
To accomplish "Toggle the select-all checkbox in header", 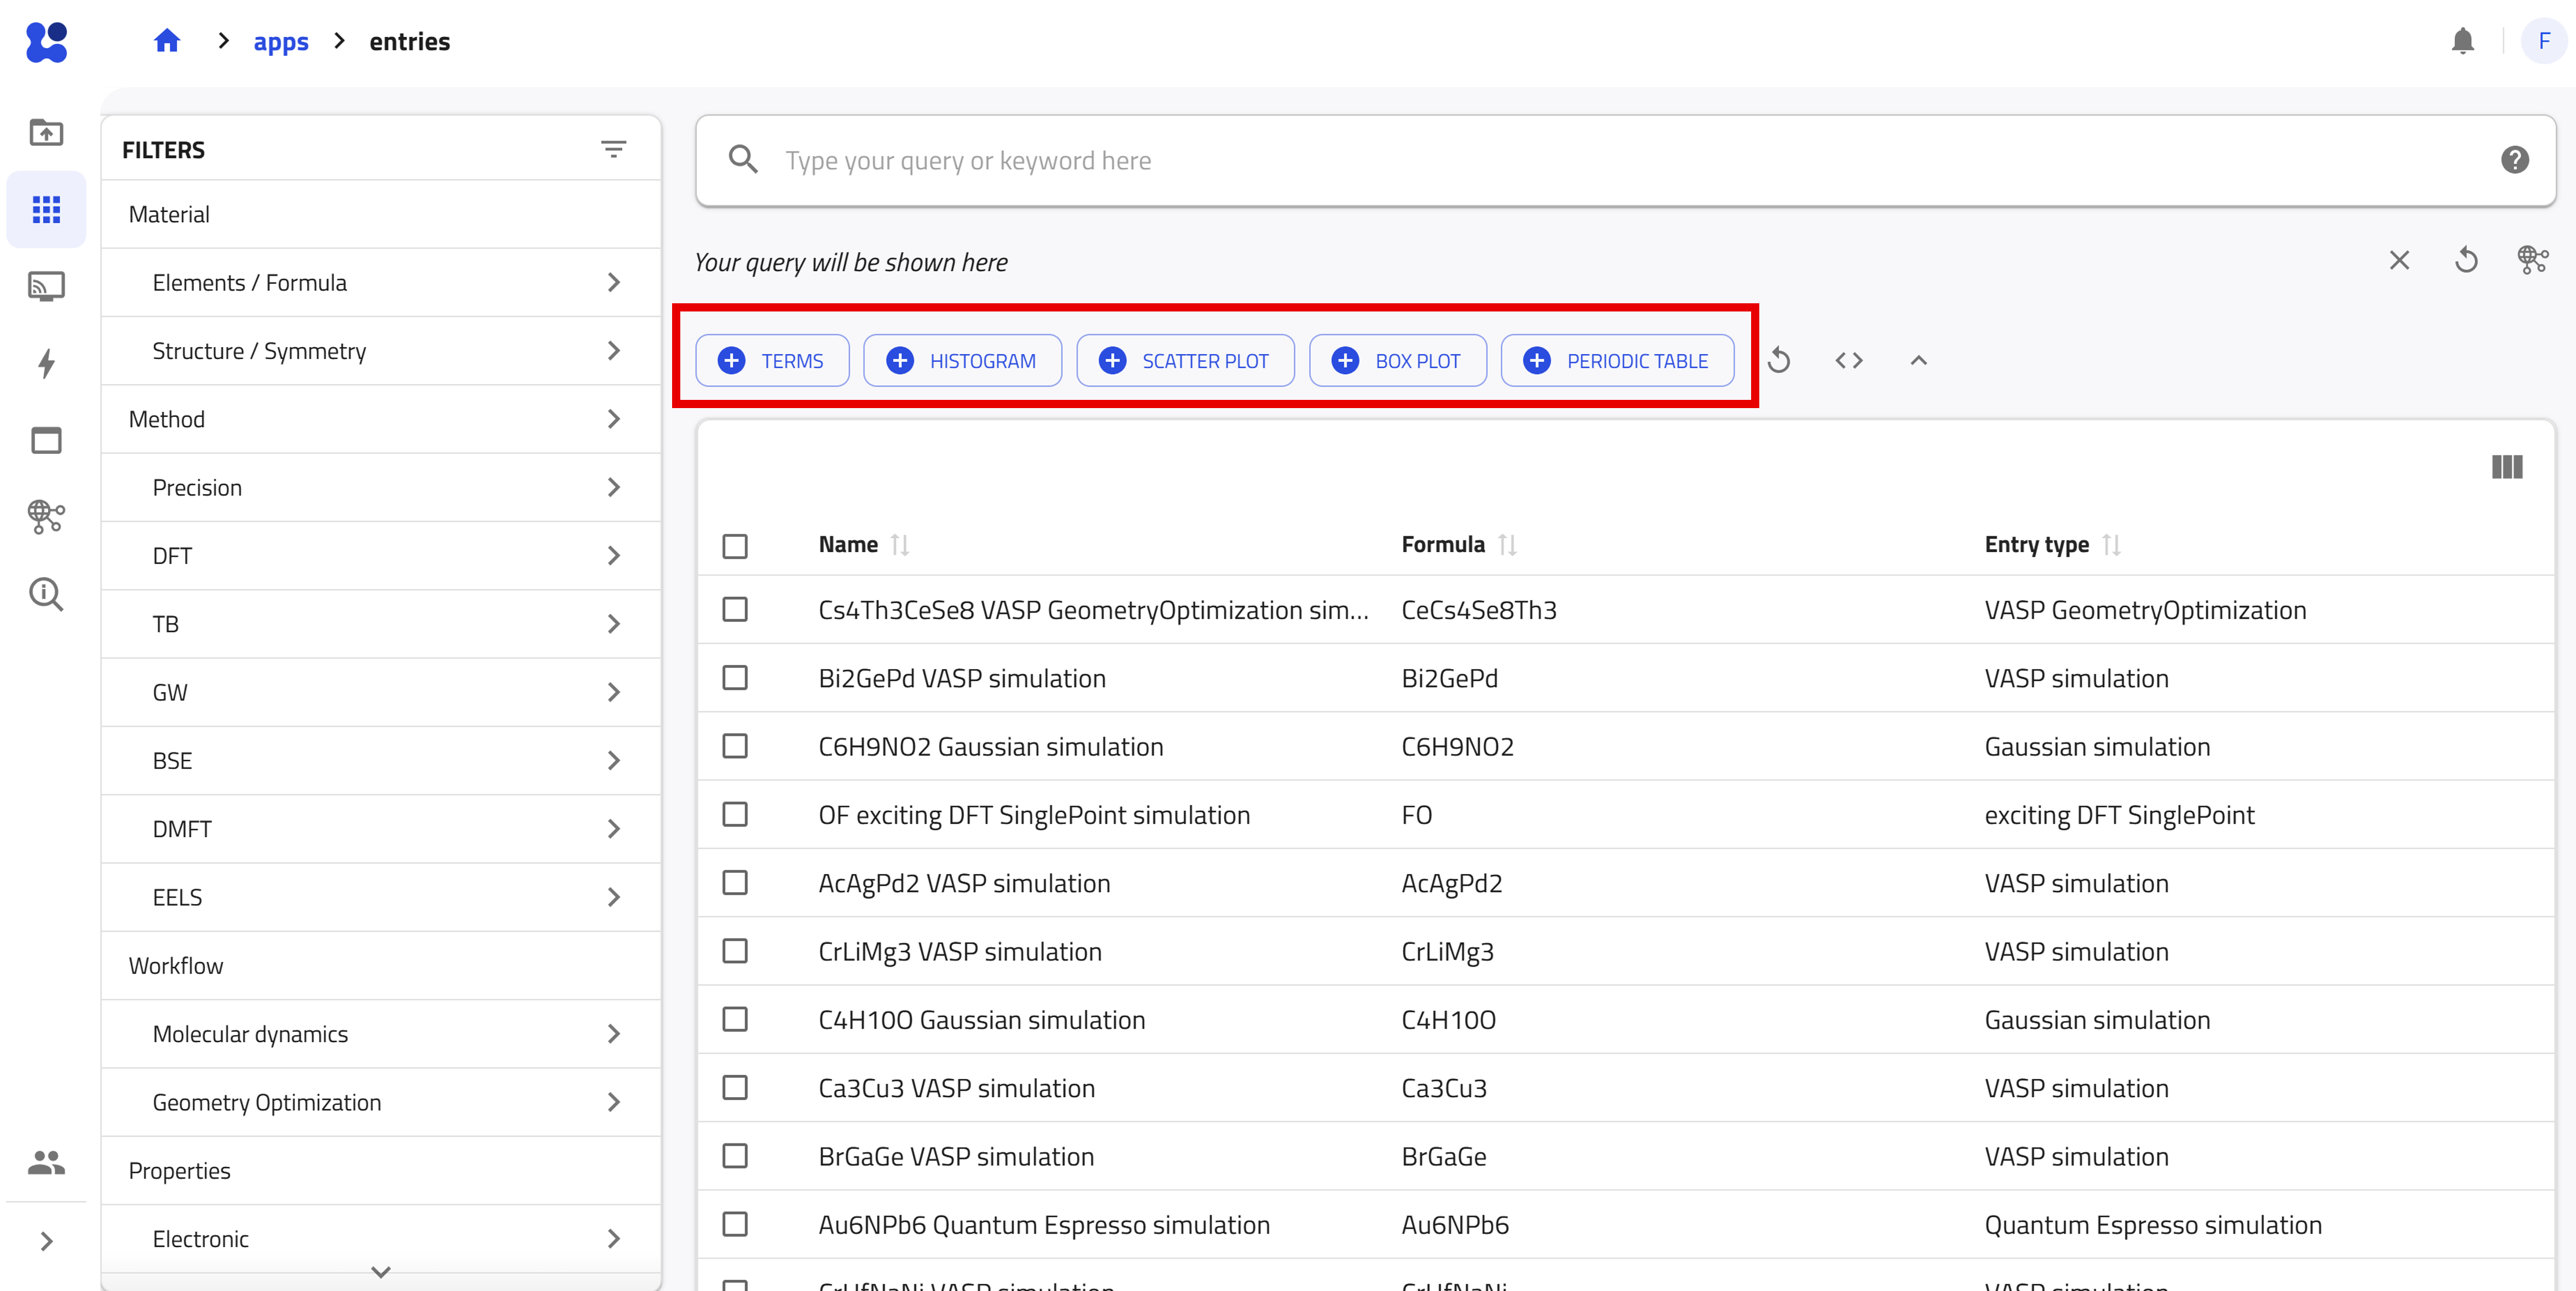I will point(735,546).
